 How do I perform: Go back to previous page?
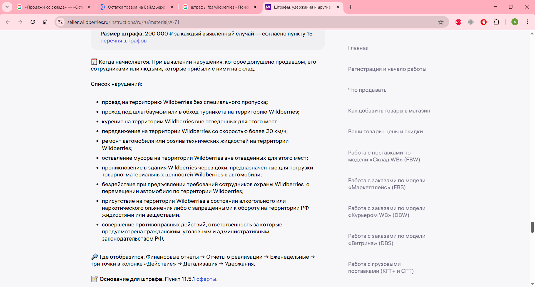[x=8, y=22]
